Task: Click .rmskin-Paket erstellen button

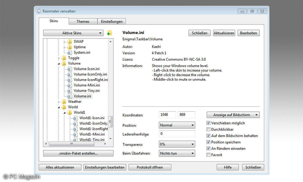Action: [78, 153]
